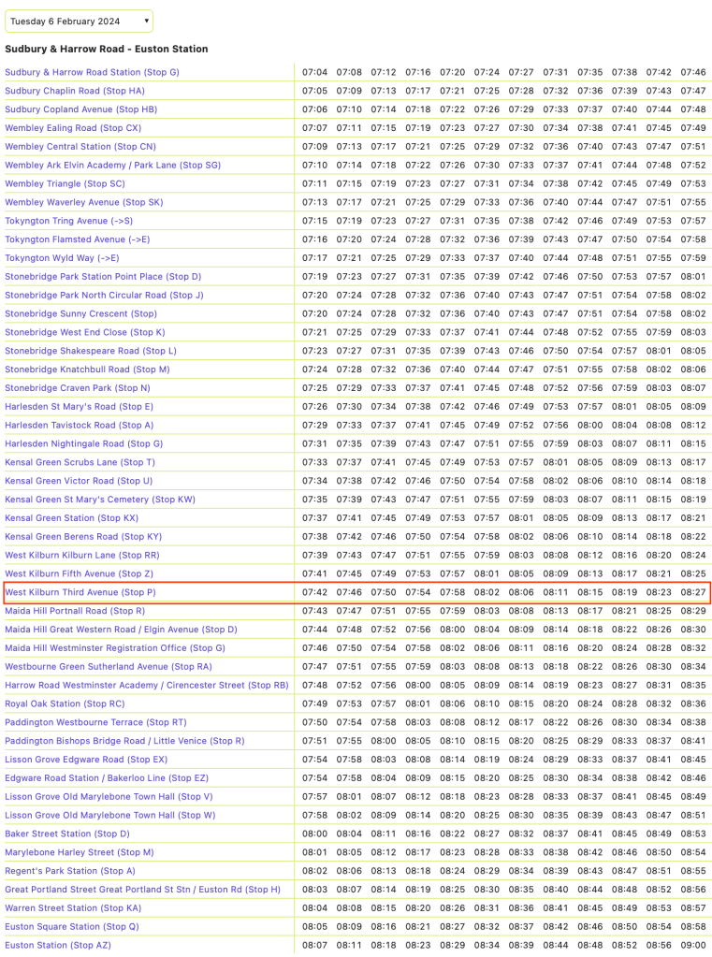This screenshot has width=712, height=957.
Task: Click Wembley Central Station (Stop CN) link
Action: (80, 147)
